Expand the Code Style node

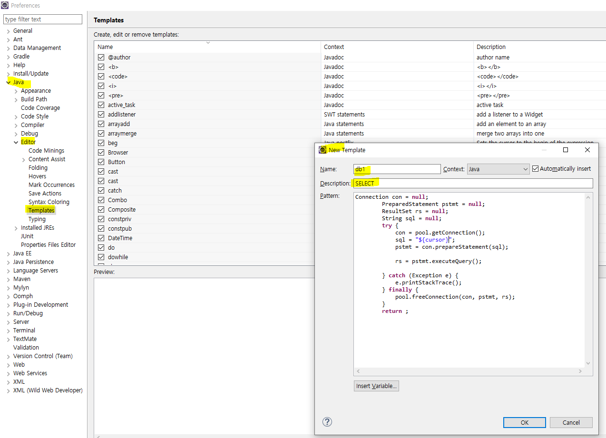[16, 117]
